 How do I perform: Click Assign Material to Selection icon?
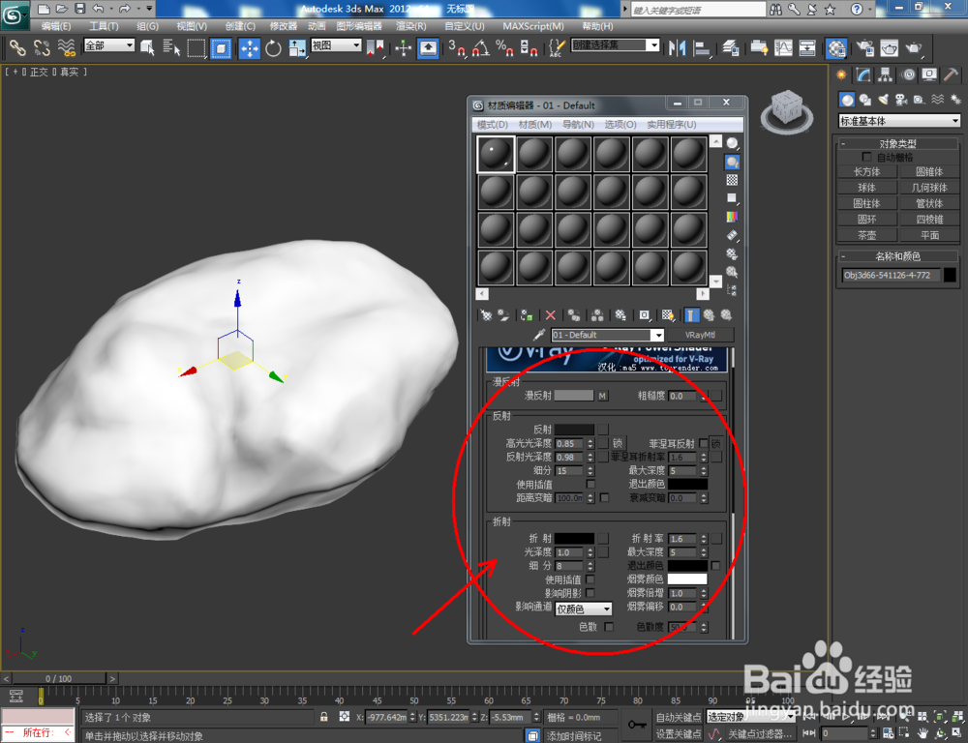(527, 315)
